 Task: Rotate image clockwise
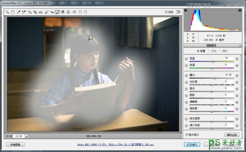click(85, 12)
